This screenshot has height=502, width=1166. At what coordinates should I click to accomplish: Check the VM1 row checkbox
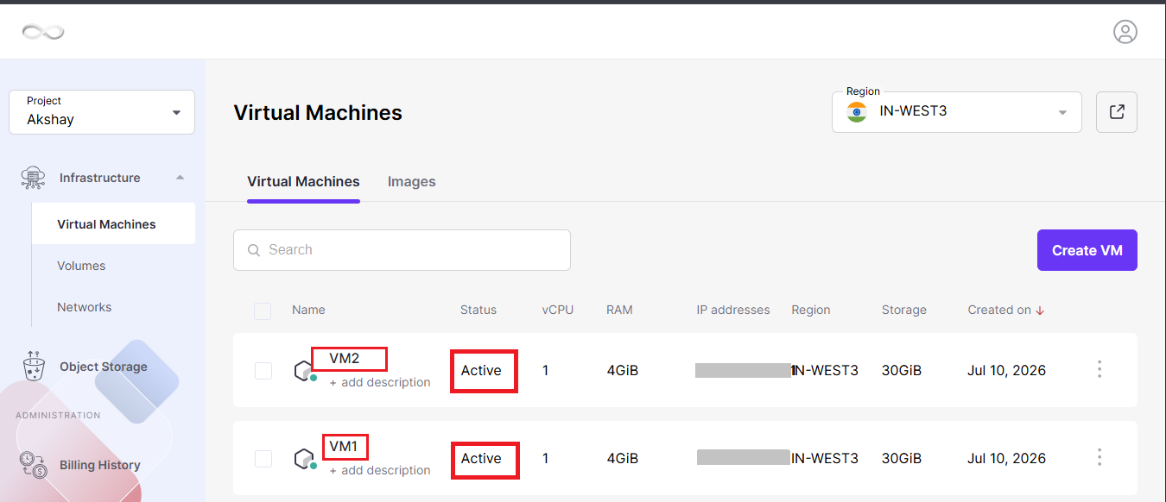pyautogui.click(x=263, y=459)
